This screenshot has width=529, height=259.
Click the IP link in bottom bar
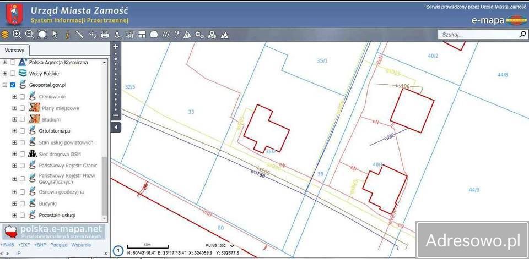click(x=19, y=254)
